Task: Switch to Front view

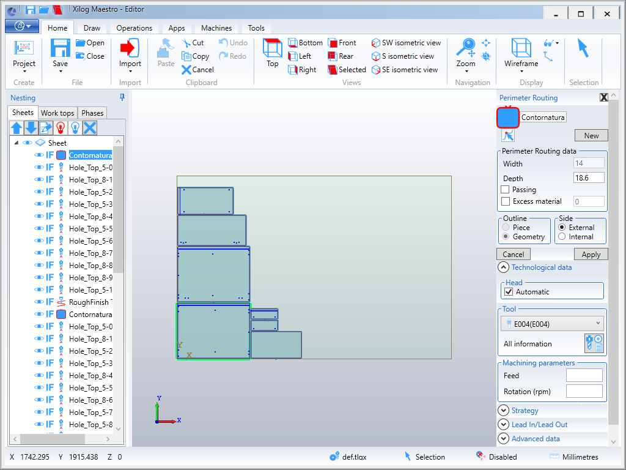Action: pyautogui.click(x=342, y=43)
